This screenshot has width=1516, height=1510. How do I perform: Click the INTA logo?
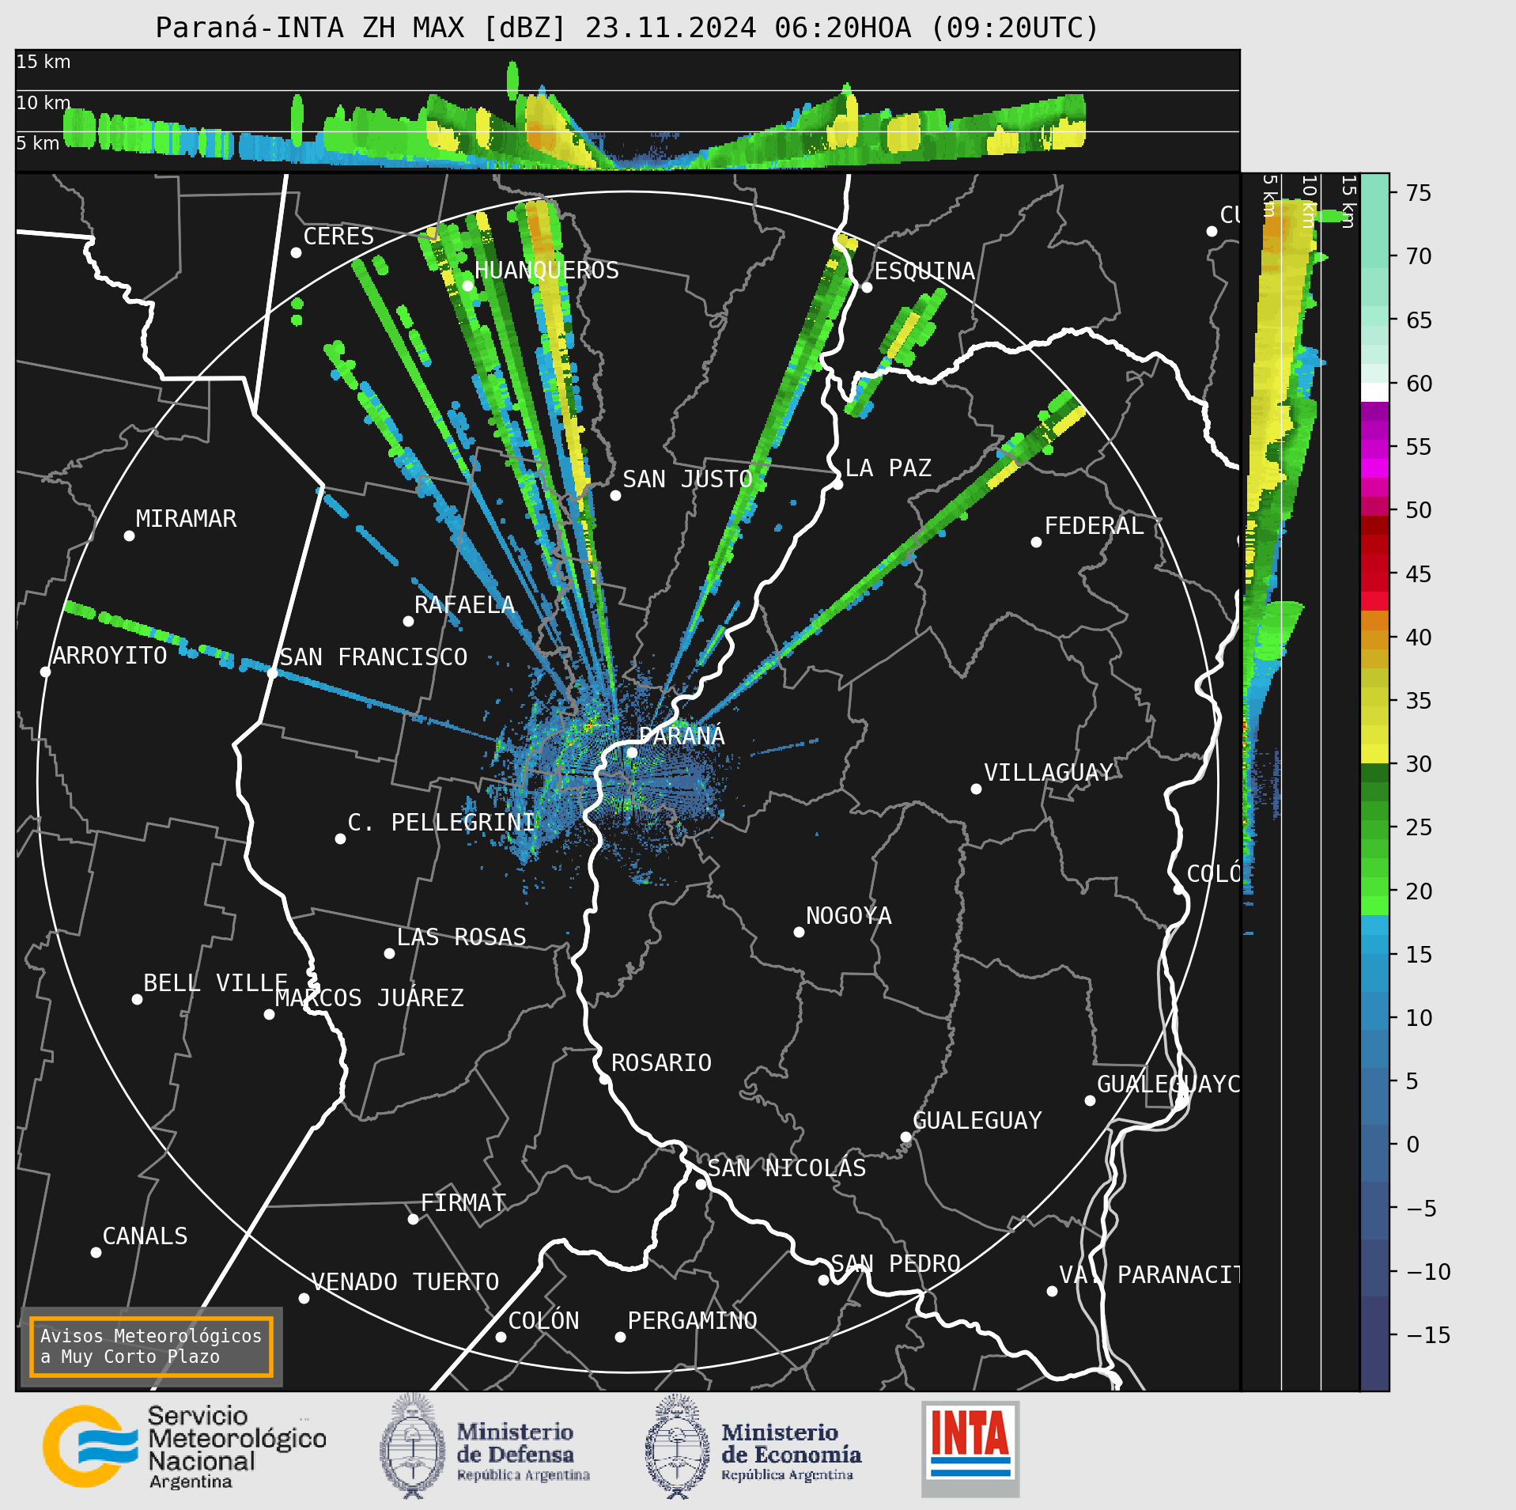tap(970, 1449)
